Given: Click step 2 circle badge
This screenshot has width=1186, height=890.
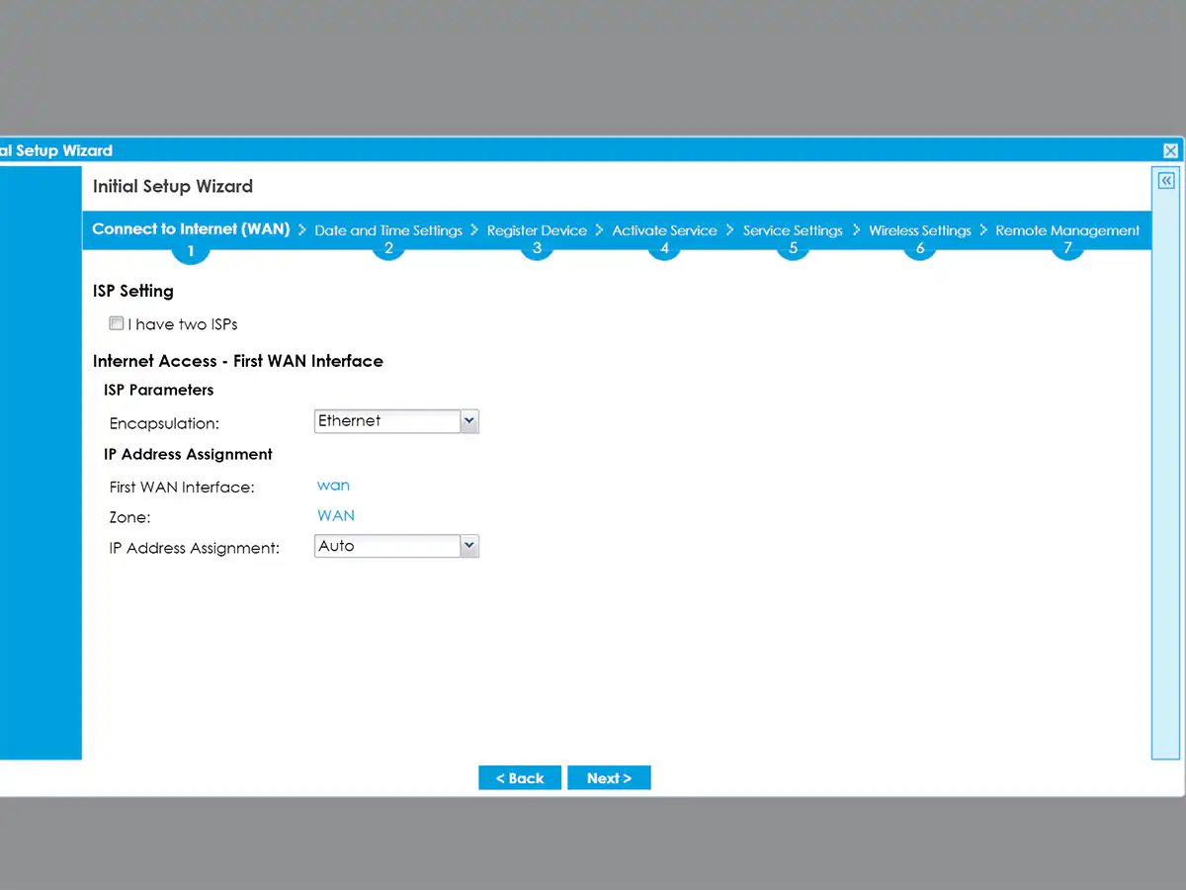Looking at the screenshot, I should [x=388, y=248].
